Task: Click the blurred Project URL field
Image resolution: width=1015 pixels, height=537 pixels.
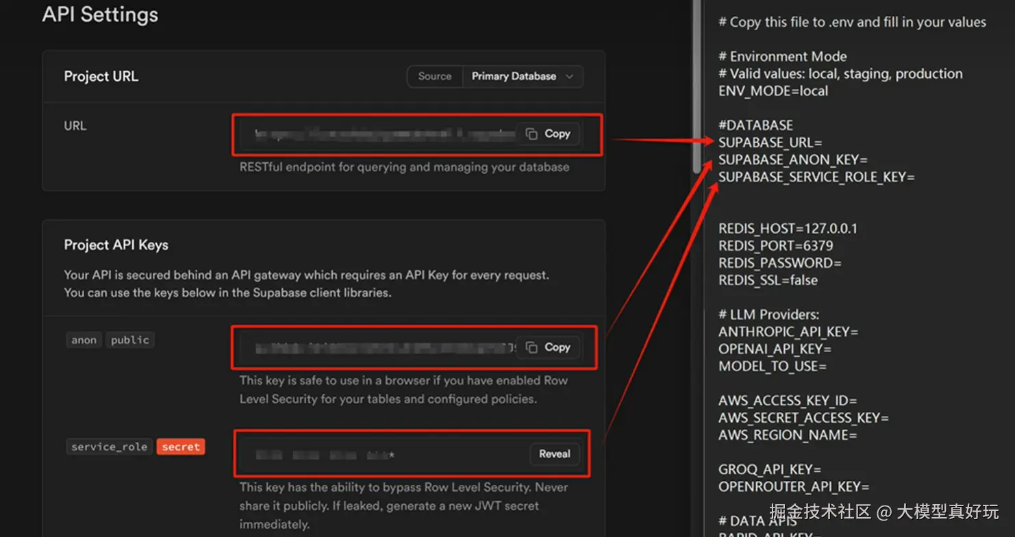Action: [384, 134]
